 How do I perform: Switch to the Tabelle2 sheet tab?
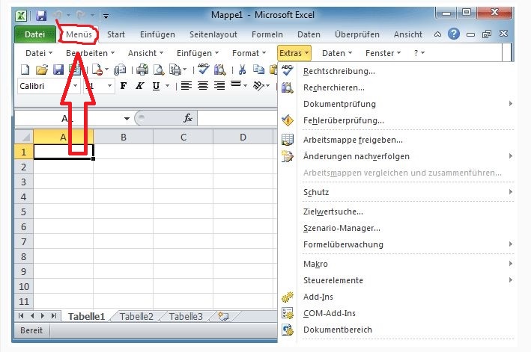136,317
